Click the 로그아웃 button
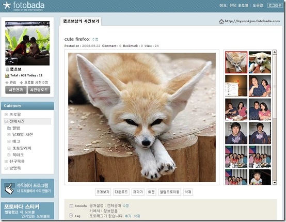This screenshot has height=222, width=286. point(275,6)
